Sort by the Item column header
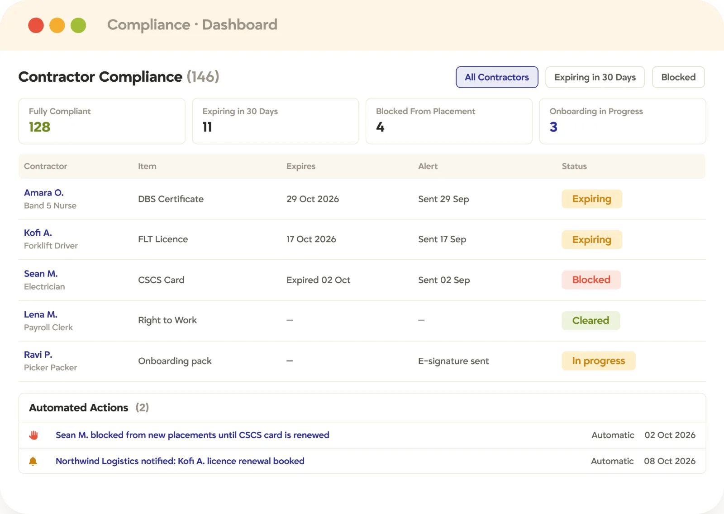The height and width of the screenshot is (514, 724). (x=147, y=166)
